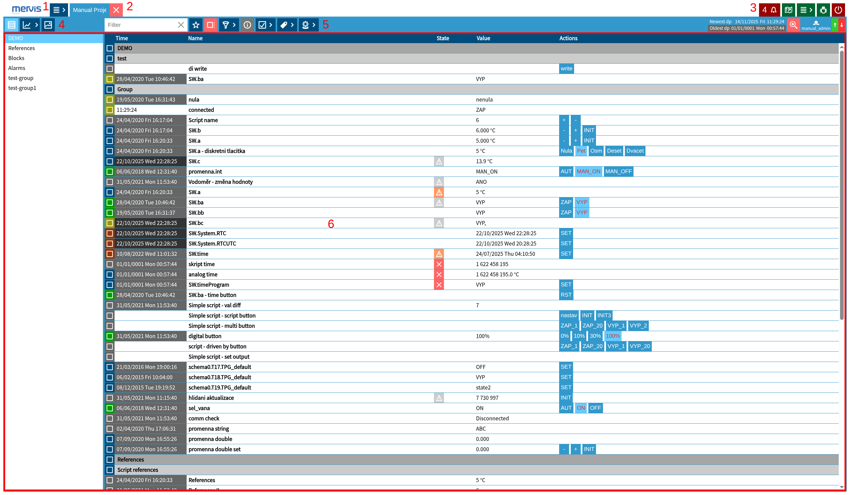This screenshot has width=850, height=495.
Task: Tick the checkbox for SW.c row
Action: [110, 161]
